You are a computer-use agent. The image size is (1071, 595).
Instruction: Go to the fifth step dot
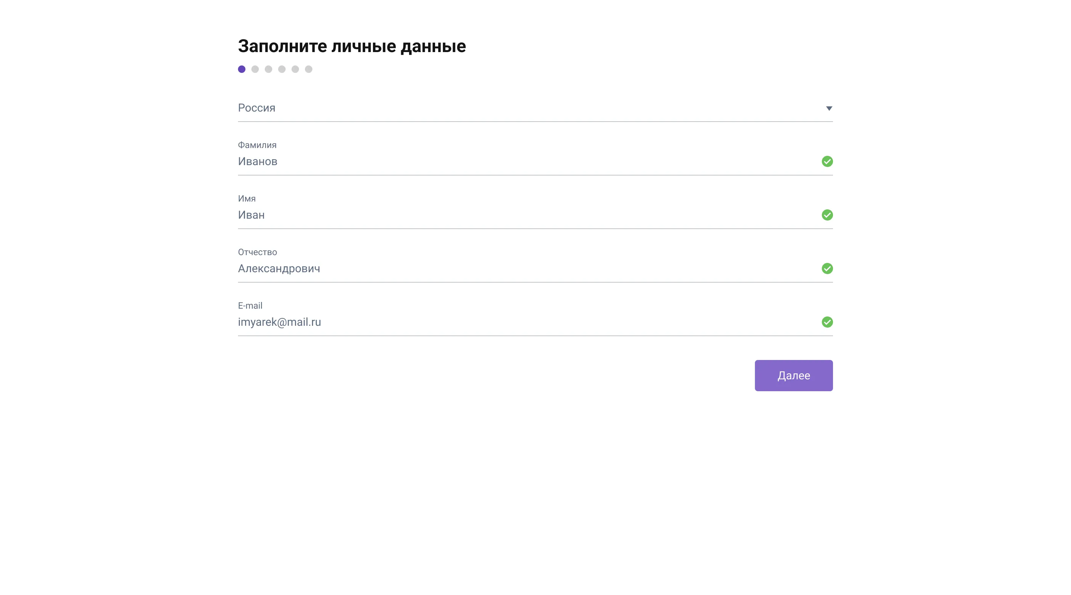click(x=295, y=70)
